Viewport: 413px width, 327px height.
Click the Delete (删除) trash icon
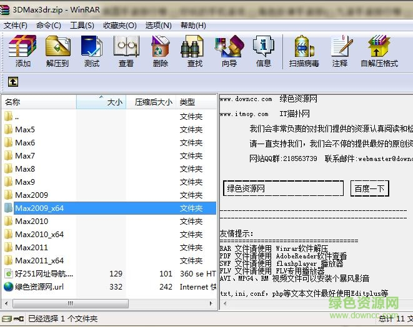point(160,46)
